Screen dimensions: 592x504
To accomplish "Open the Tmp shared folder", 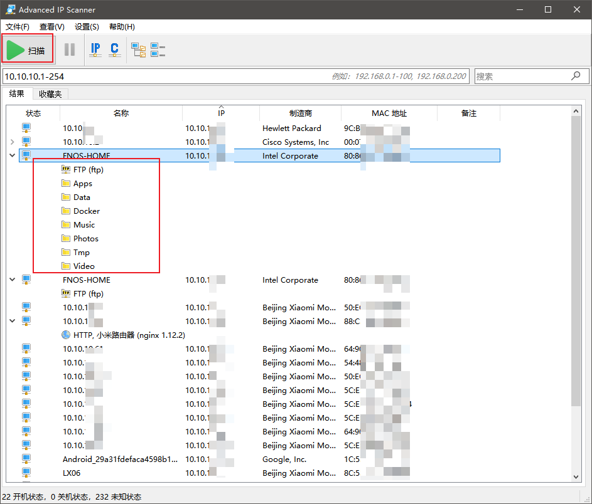I will coord(81,253).
